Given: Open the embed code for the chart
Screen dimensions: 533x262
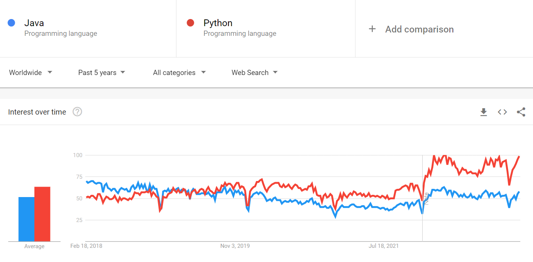Looking at the screenshot, I should 502,112.
